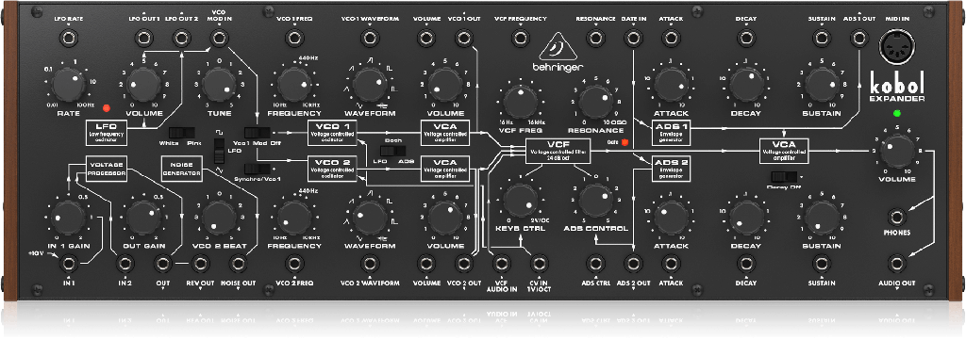966x340 pixels.
Task: Click the ADS CTRL jack
Action: click(x=595, y=265)
